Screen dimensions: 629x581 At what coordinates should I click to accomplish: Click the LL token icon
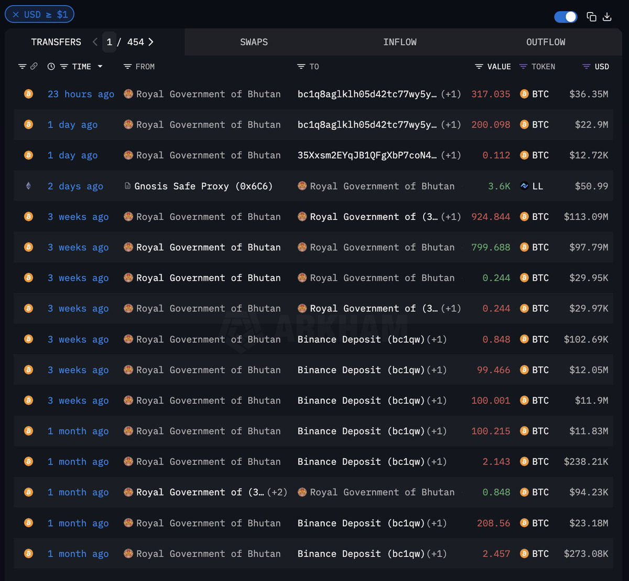pyautogui.click(x=524, y=186)
